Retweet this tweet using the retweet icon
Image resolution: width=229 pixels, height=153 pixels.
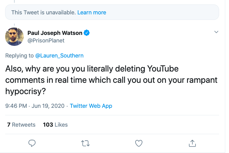[x=85, y=142]
